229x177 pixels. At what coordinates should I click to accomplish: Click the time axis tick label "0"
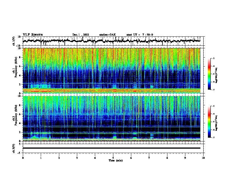click(23, 158)
